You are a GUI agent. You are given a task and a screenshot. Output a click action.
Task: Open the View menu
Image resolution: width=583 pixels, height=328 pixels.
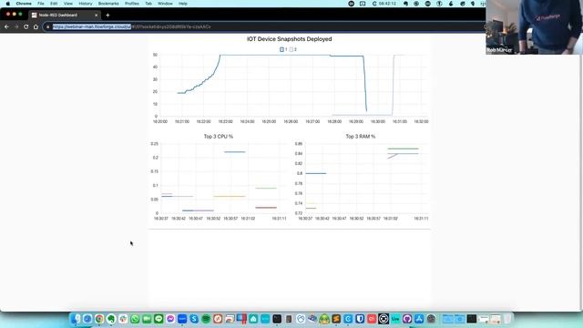68,4
